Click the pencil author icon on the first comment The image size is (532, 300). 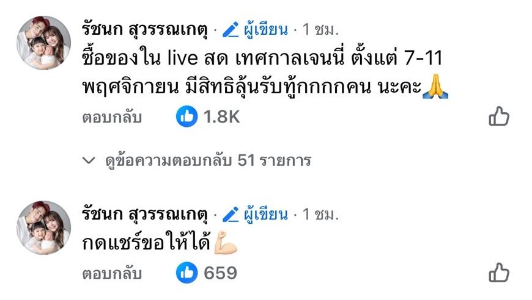pos(231,29)
